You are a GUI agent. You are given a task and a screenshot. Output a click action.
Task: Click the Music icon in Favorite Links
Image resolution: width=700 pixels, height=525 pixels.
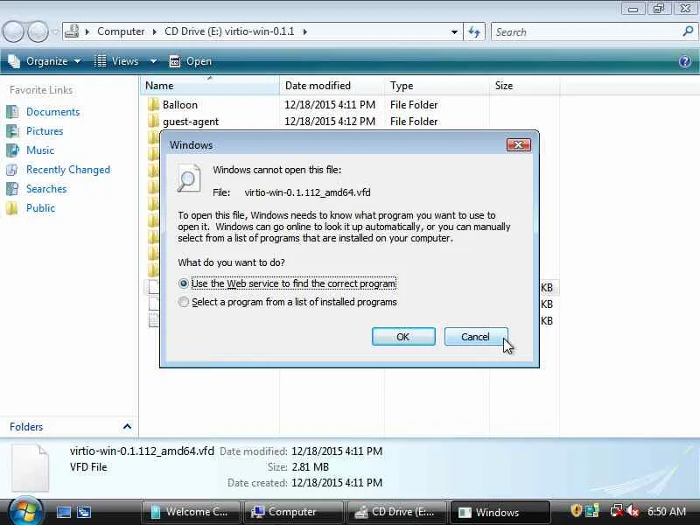tap(12, 150)
